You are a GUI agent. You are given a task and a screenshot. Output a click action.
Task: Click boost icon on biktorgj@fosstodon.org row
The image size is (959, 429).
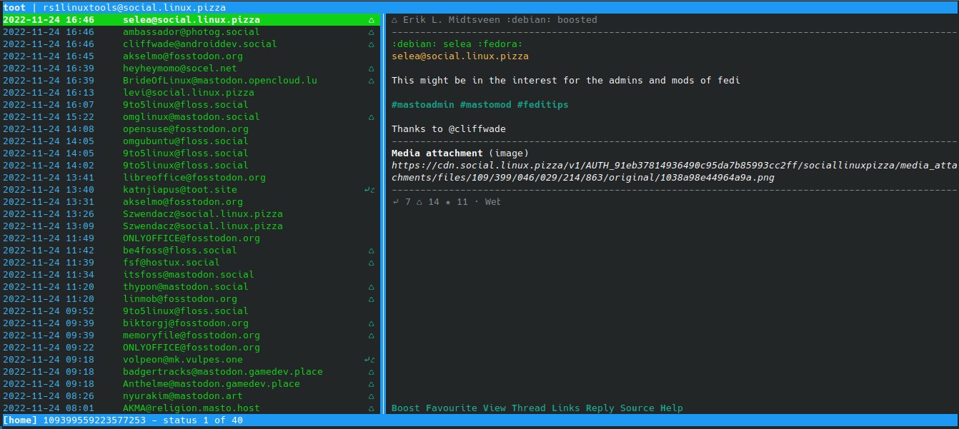371,323
